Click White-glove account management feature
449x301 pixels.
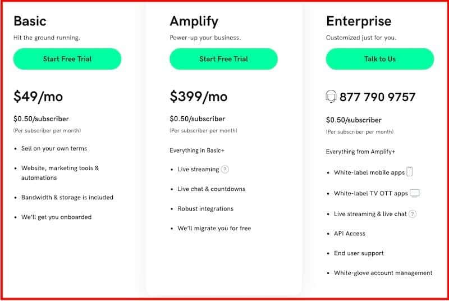pos(383,273)
